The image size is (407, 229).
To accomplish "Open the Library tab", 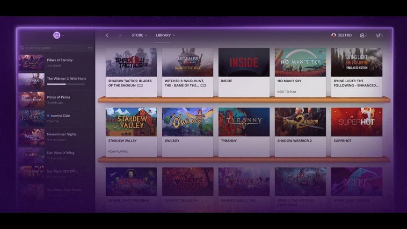I will [x=163, y=35].
